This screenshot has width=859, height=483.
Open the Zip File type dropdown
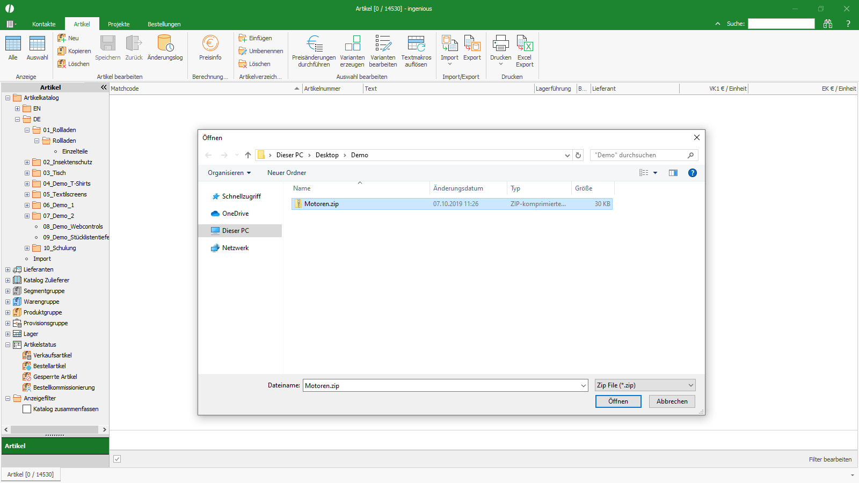coord(645,385)
